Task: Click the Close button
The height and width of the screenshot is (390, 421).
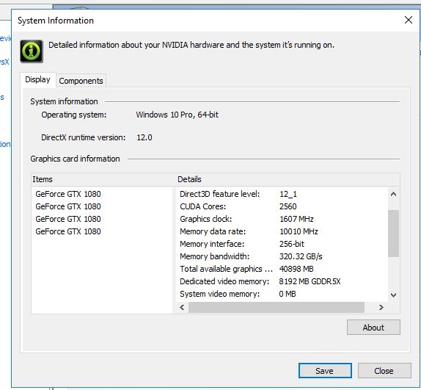Action: (384, 371)
